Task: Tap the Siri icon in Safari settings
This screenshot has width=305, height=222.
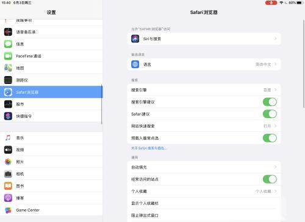Action: pos(135,39)
